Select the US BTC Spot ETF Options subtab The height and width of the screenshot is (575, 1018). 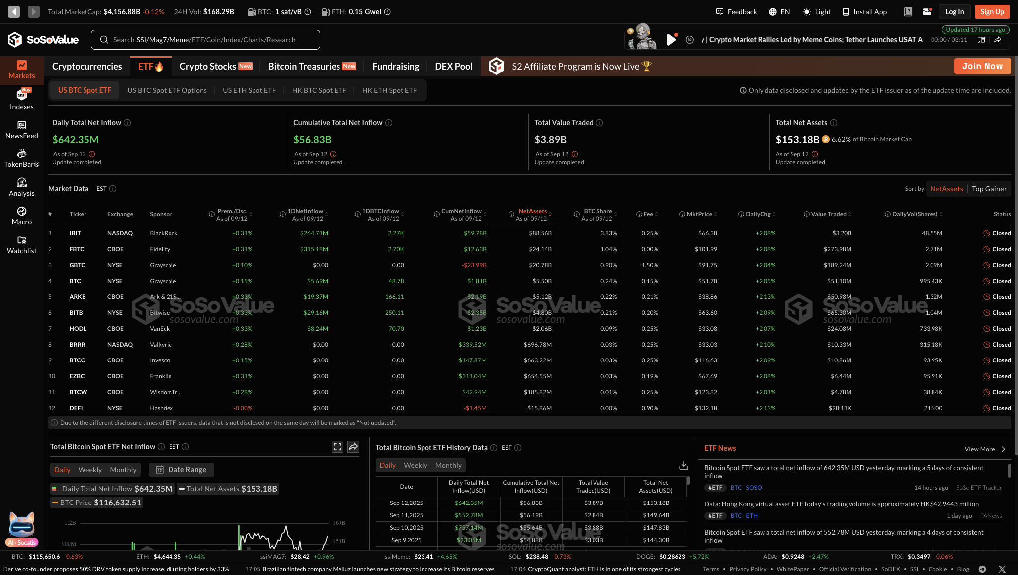click(x=167, y=90)
